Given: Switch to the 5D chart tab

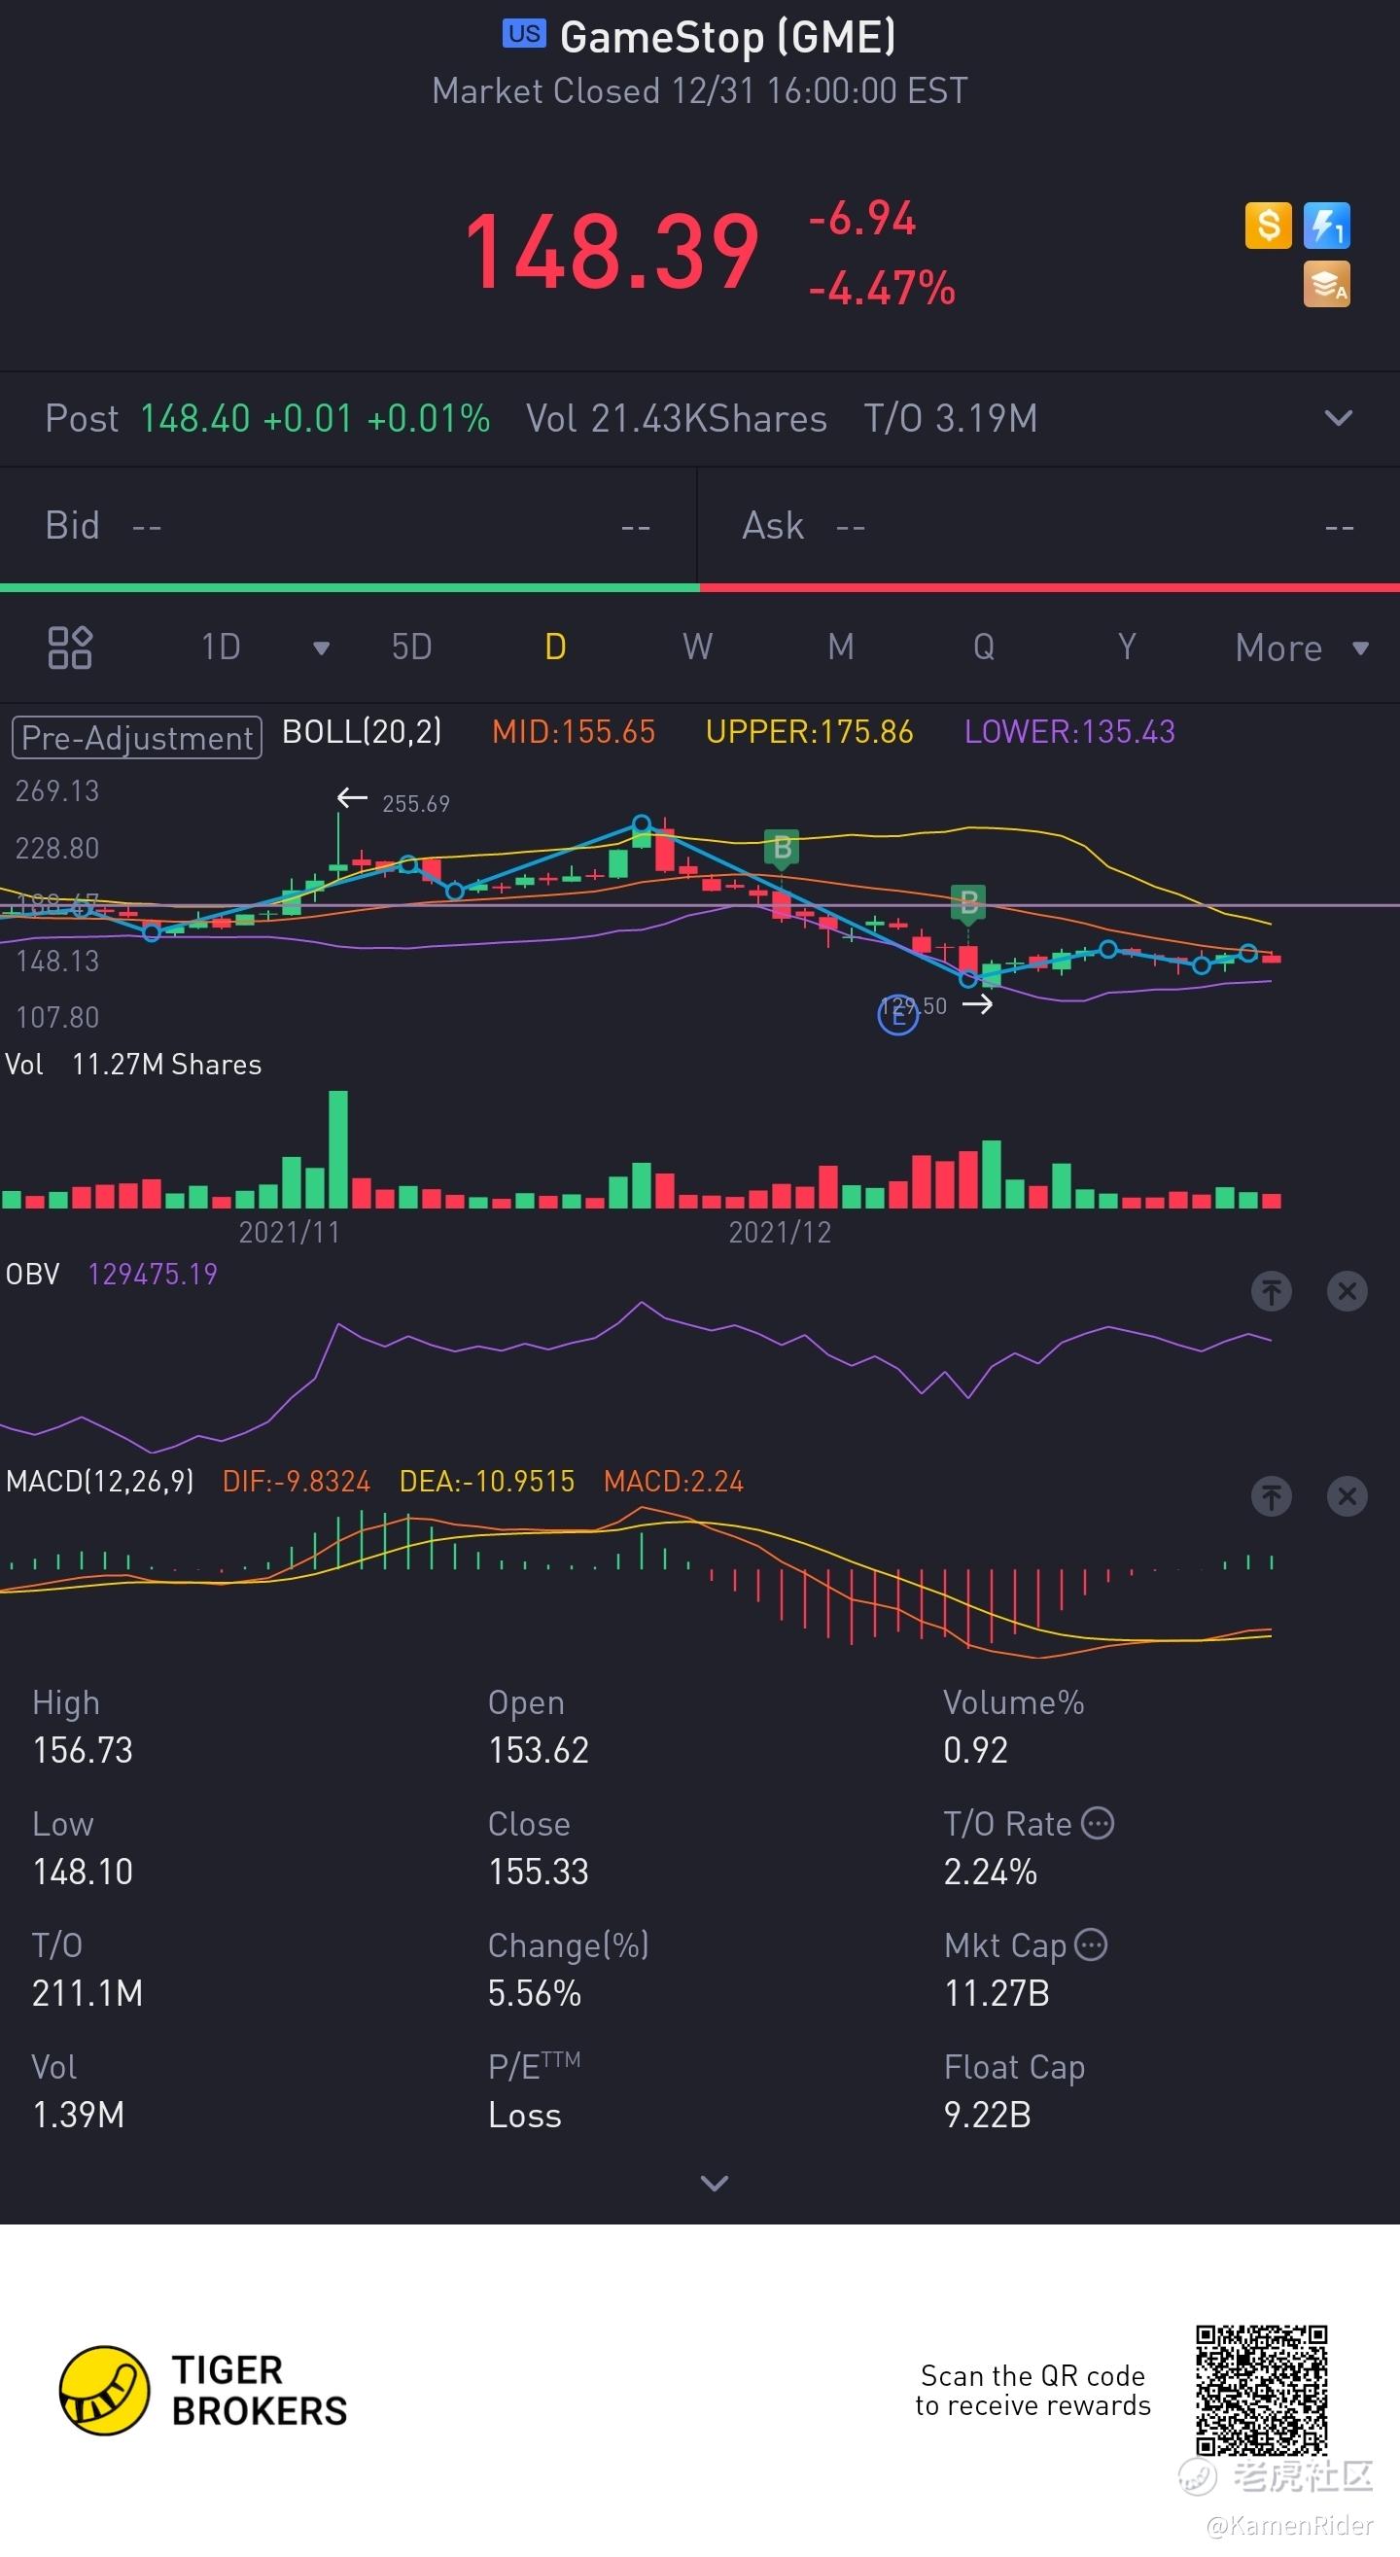Looking at the screenshot, I should click(411, 648).
